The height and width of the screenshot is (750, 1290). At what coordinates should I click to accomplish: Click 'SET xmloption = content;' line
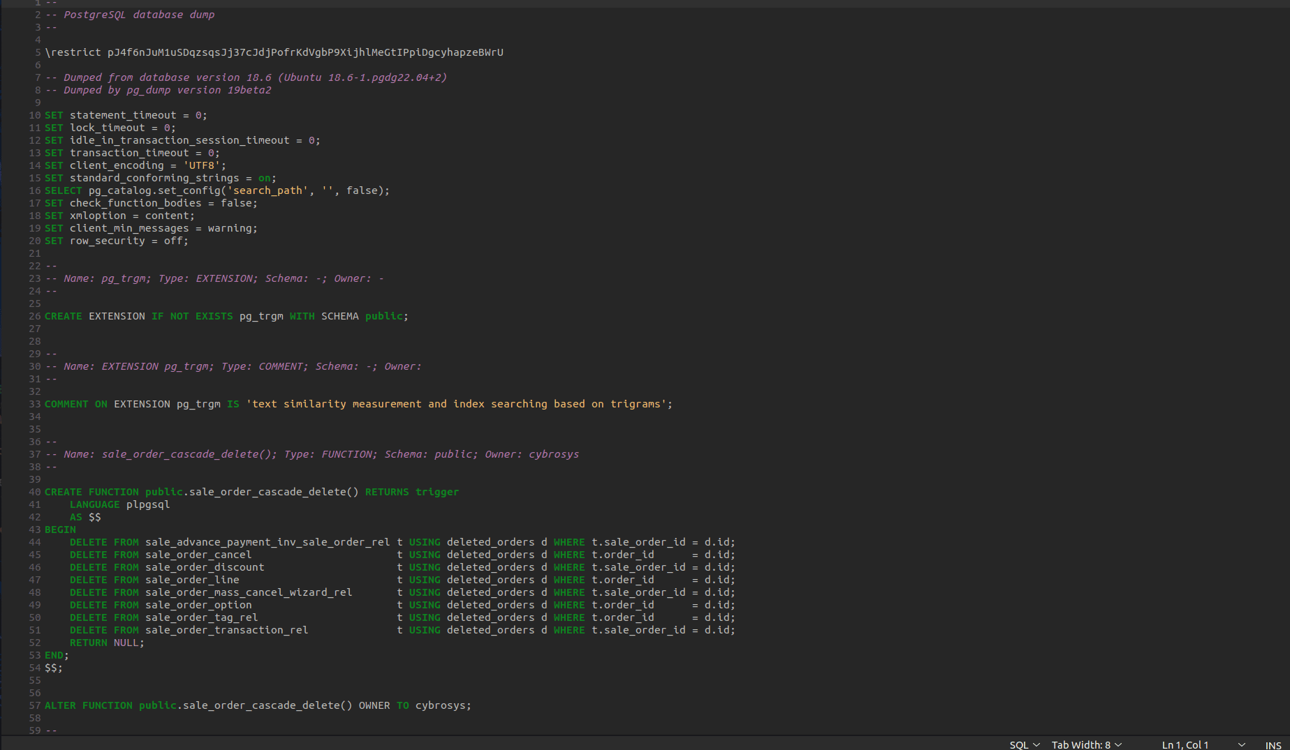pos(119,216)
